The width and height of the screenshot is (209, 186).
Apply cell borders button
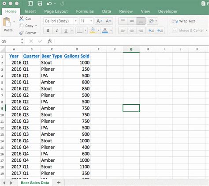tap(79, 30)
